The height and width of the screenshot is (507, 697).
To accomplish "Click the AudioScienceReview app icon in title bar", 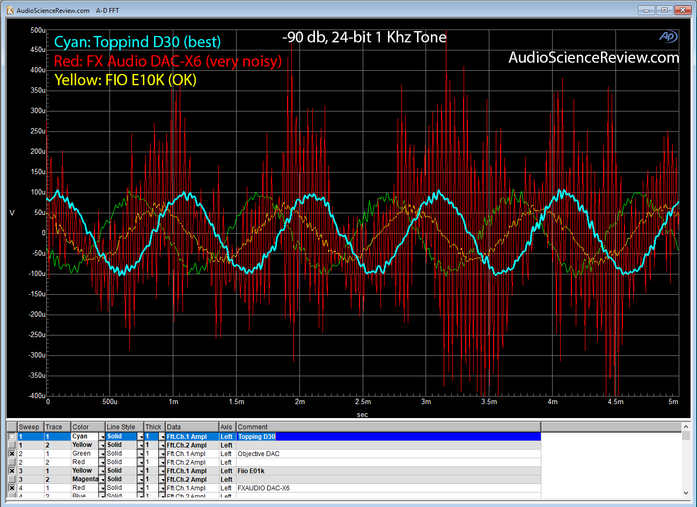I will coord(10,10).
